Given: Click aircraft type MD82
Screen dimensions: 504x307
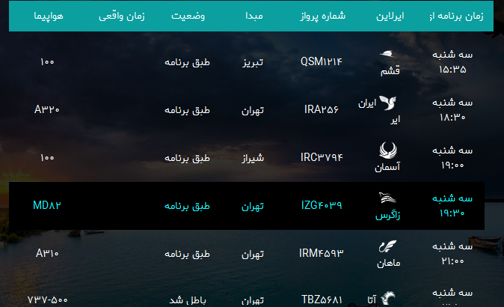Looking at the screenshot, I should [47, 205].
